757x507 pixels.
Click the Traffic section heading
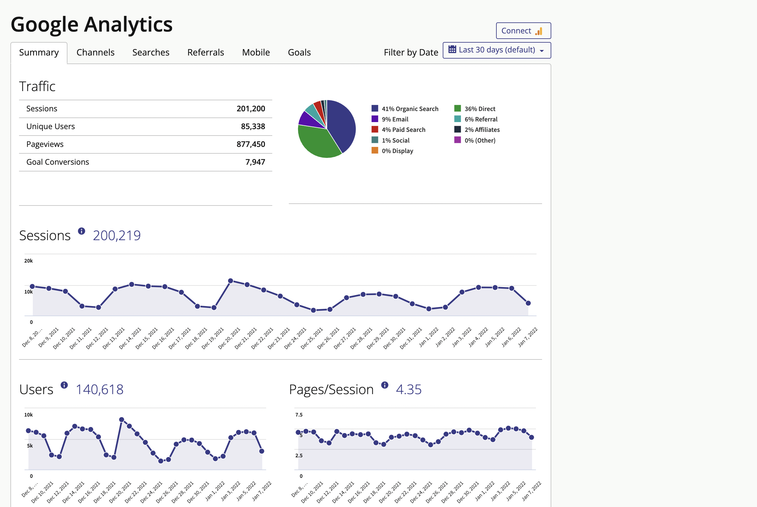click(37, 86)
